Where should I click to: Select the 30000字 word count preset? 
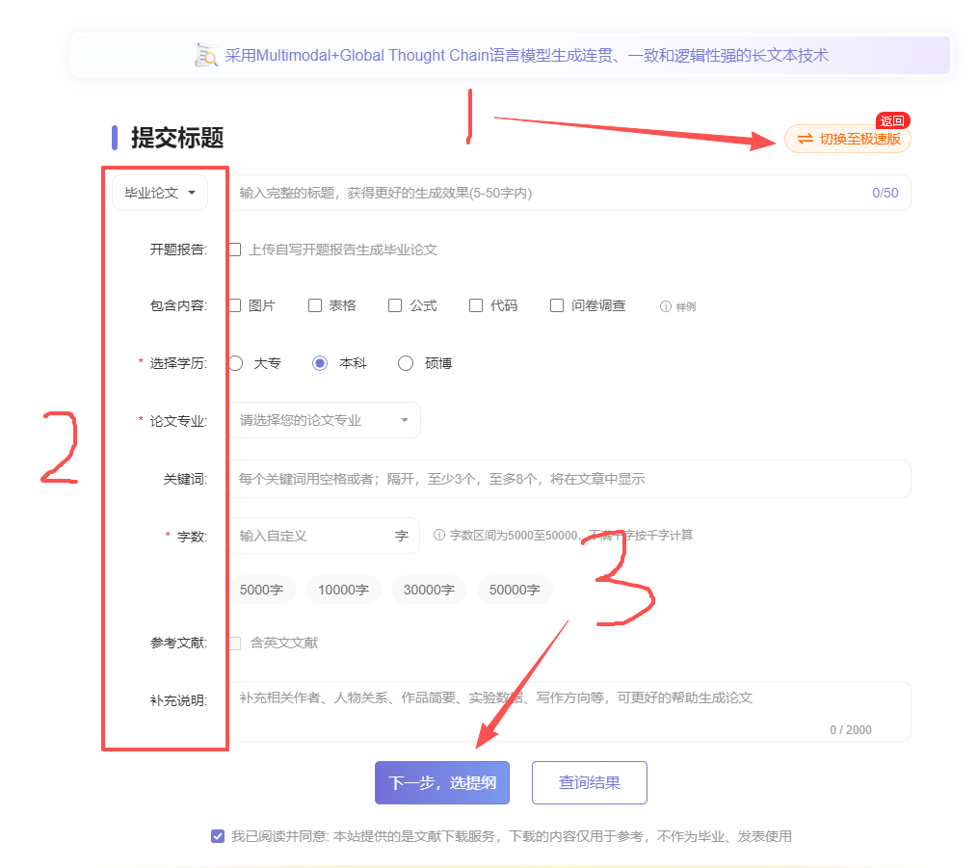pos(428,589)
